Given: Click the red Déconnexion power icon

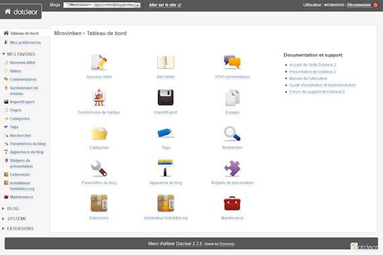Looking at the screenshot, I should pyautogui.click(x=376, y=5).
